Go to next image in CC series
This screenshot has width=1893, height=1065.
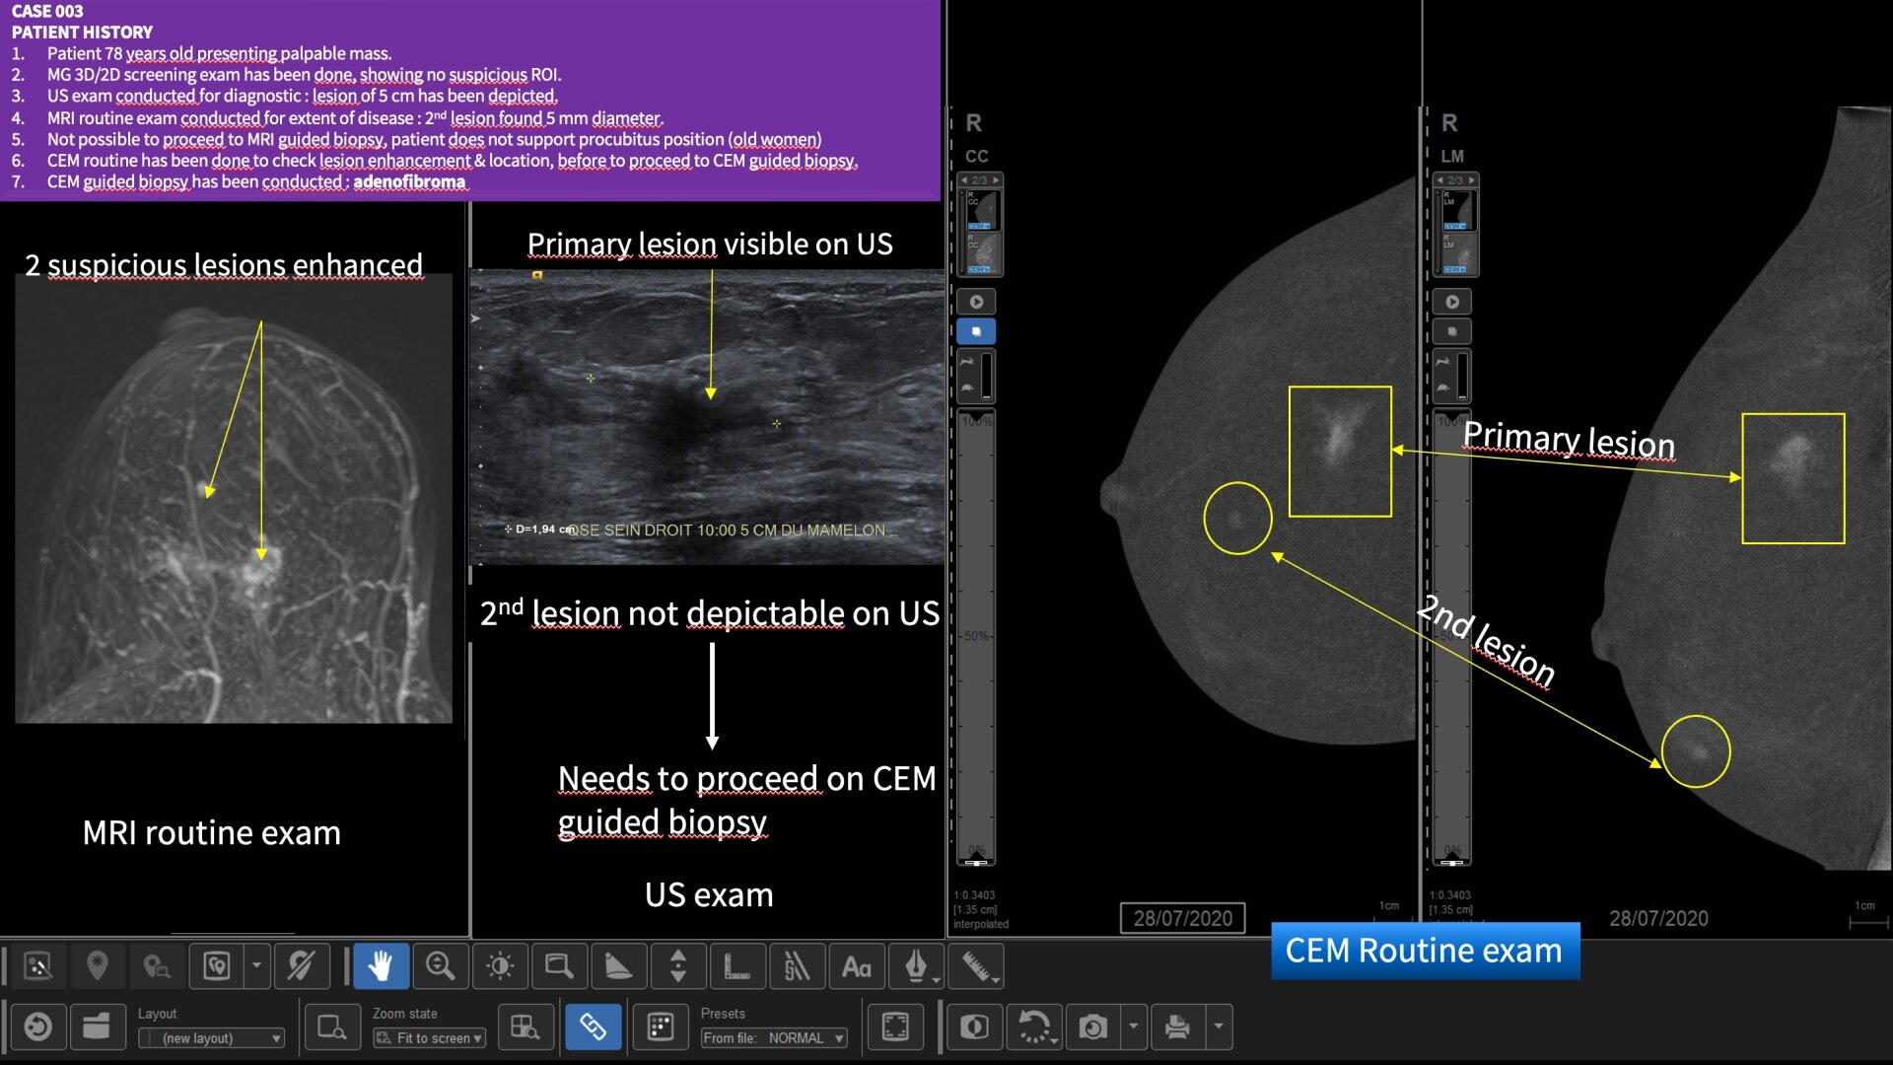coord(996,180)
